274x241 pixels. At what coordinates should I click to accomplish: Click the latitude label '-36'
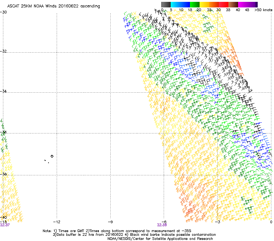pos(3,132)
